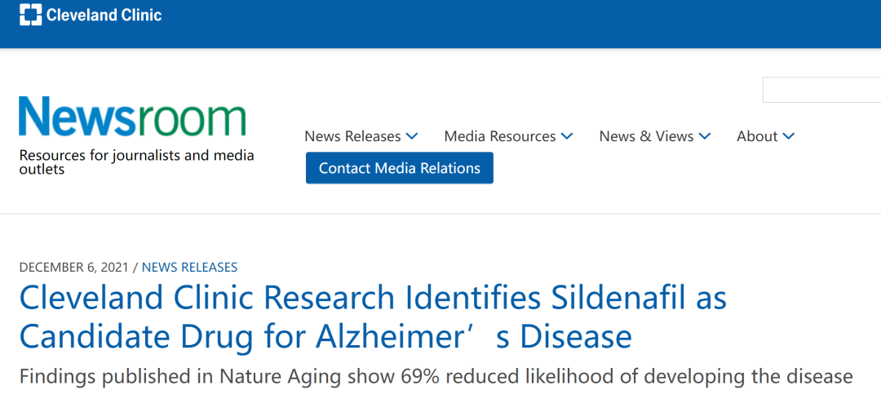Click 'Resources for journalists and media outlets' tagline
Viewport: 881px width, 412px height.
(136, 162)
